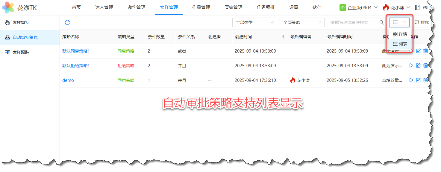Open the 默认同意策略1 link

(x=76, y=51)
